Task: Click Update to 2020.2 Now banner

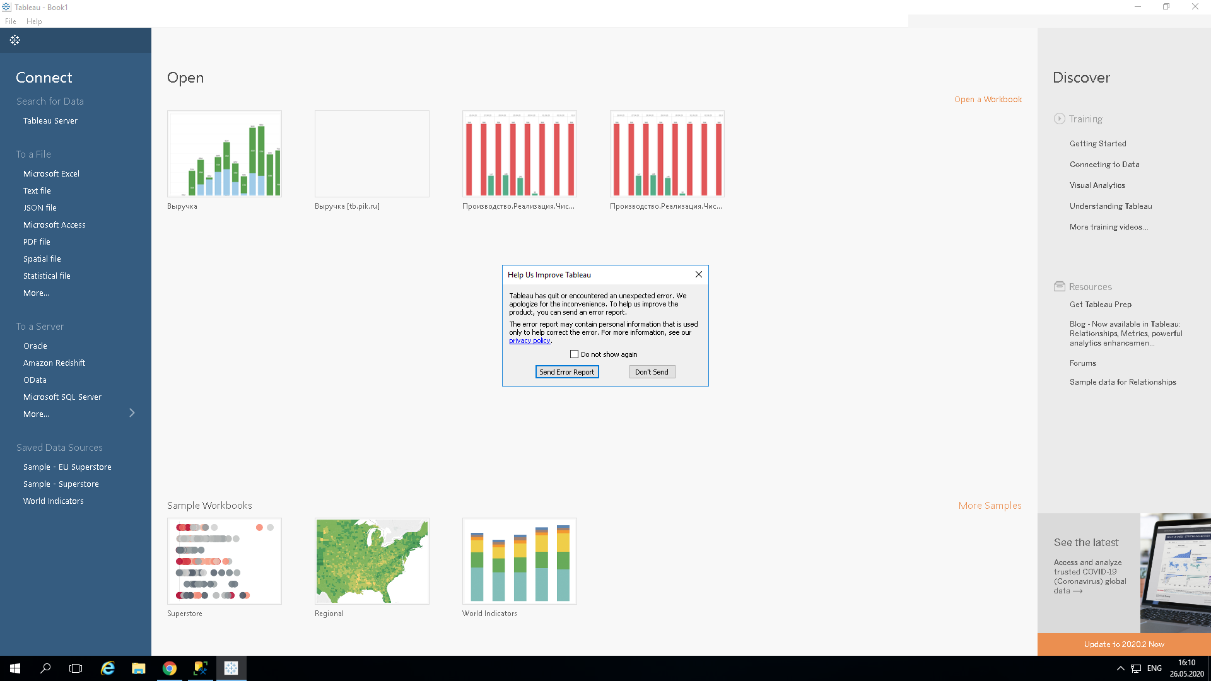Action: (1124, 644)
